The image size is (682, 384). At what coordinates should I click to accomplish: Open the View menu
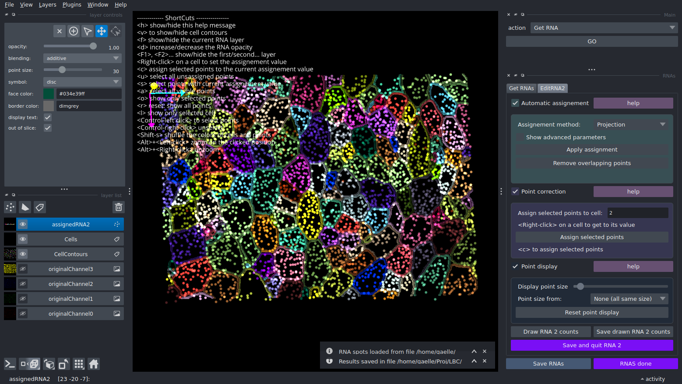(26, 4)
